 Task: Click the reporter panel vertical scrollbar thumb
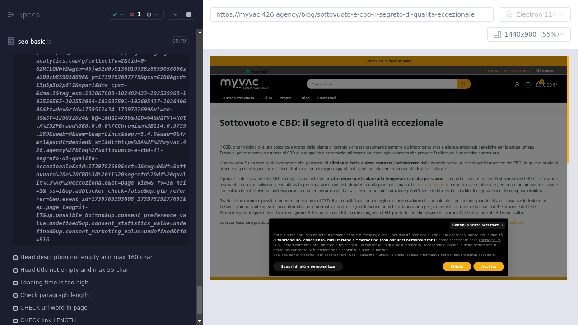200,300
